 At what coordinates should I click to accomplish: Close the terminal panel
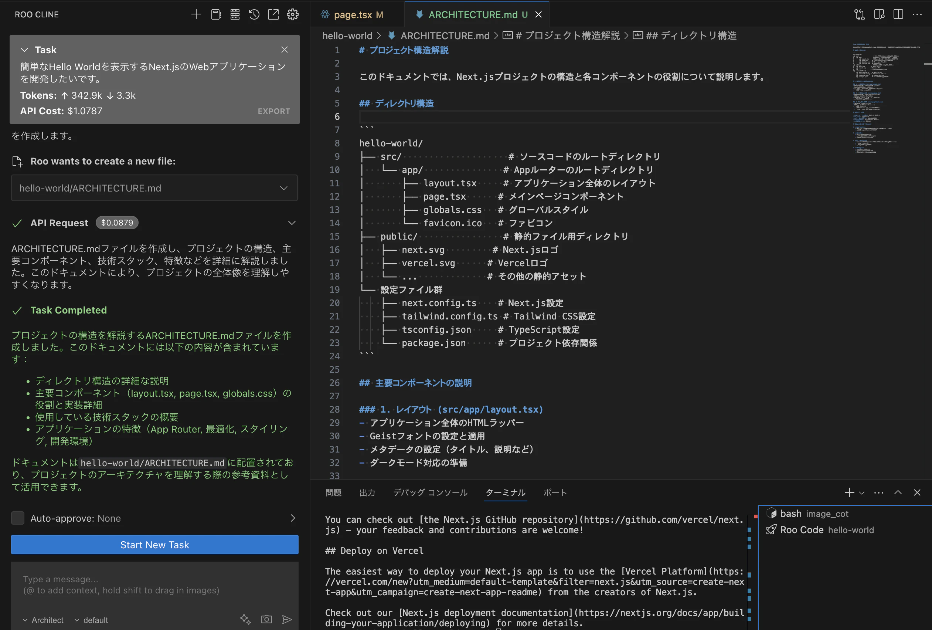point(917,492)
